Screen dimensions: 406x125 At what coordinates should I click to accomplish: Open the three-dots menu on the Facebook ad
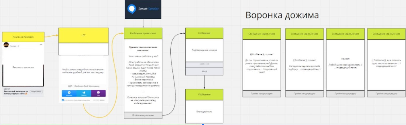41,44
